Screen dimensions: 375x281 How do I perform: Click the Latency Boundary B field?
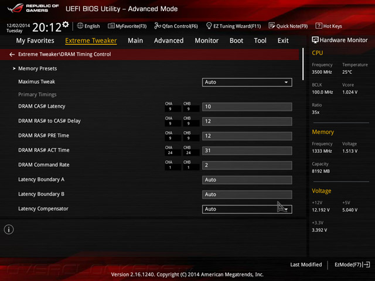click(x=247, y=194)
